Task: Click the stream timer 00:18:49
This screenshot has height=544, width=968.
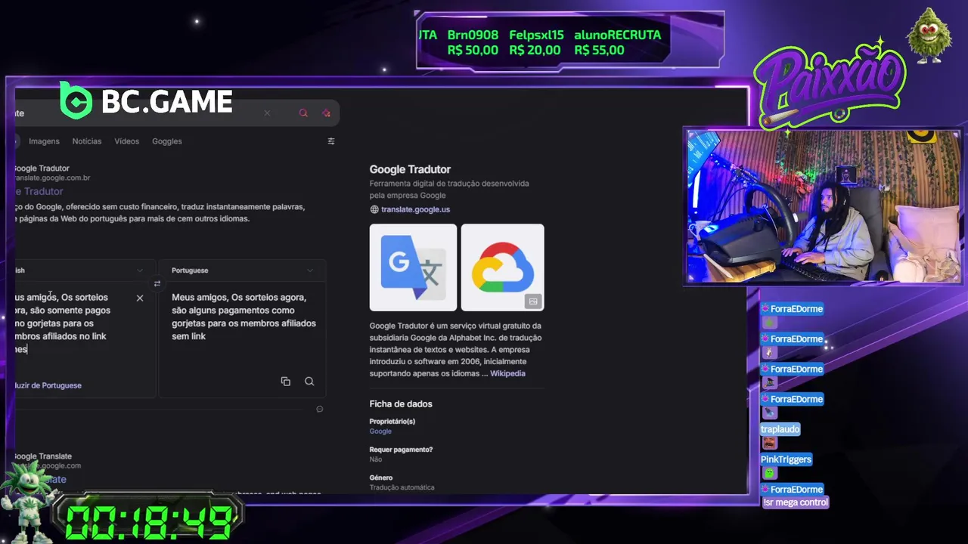Action: (x=148, y=522)
